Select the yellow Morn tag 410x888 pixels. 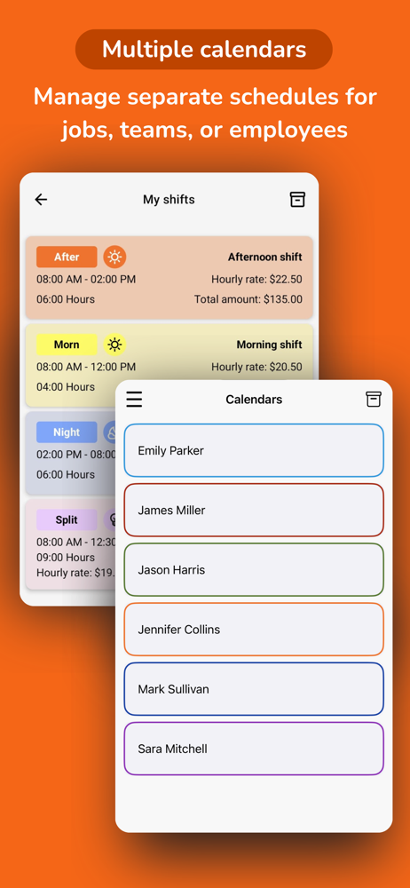67,345
